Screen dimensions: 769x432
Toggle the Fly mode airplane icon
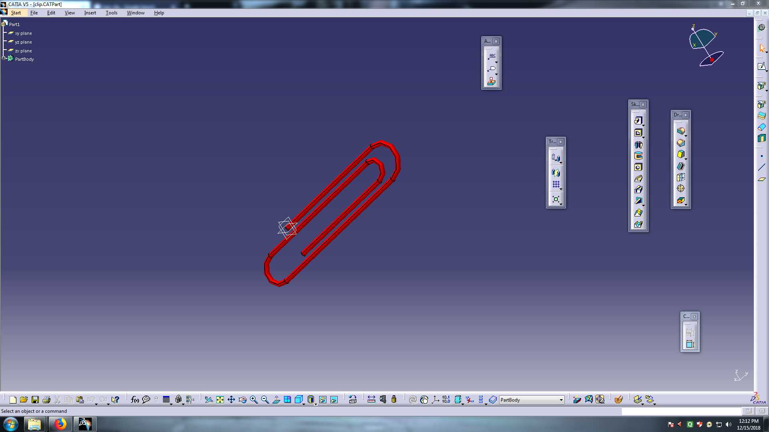[209, 400]
